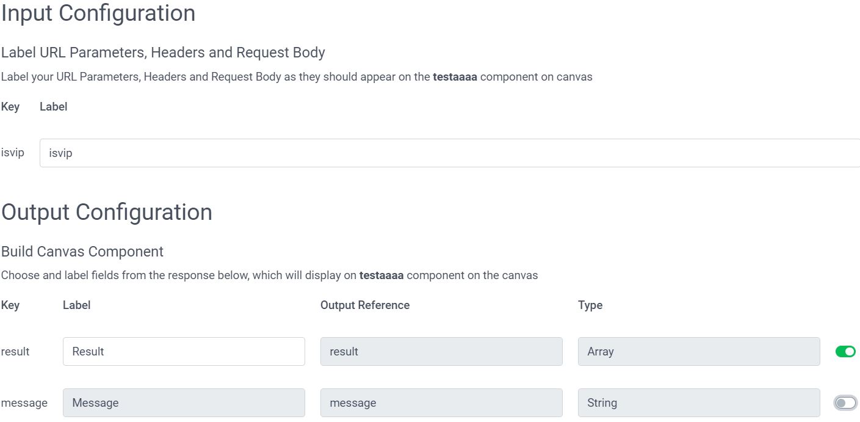Focus the Result label text box
Image resolution: width=860 pixels, height=422 pixels.
[184, 351]
